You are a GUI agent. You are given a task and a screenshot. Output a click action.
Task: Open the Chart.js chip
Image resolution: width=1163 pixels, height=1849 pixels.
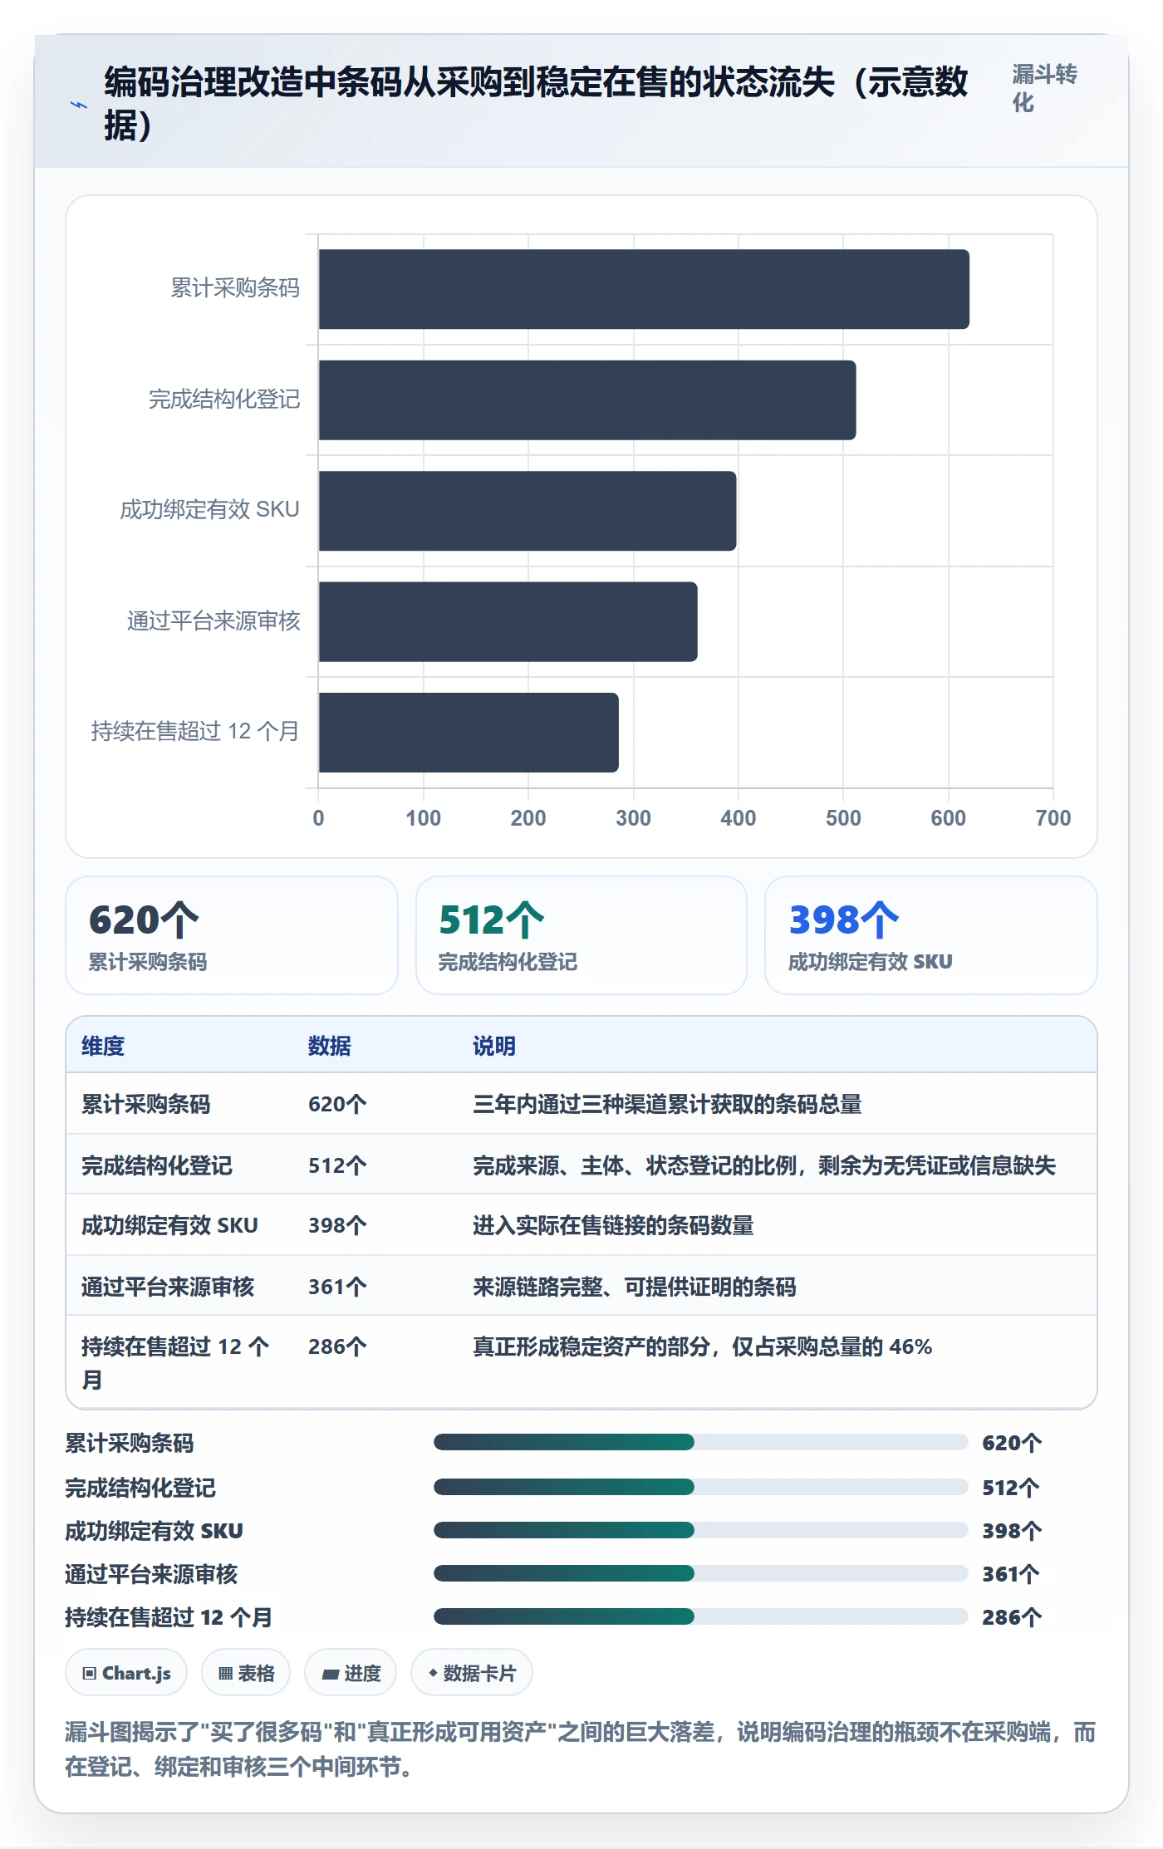tap(126, 1672)
